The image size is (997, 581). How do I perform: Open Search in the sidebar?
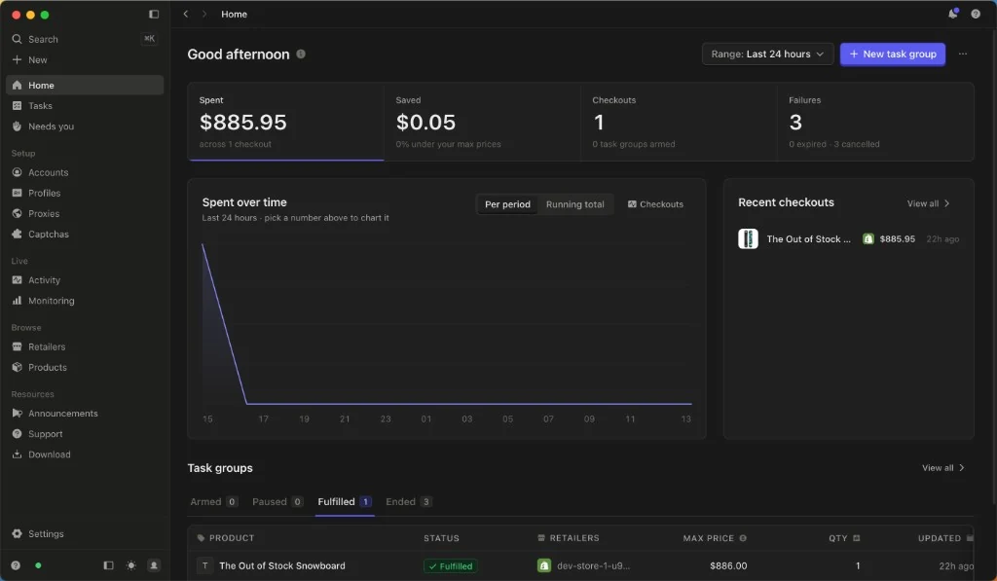(x=85, y=39)
